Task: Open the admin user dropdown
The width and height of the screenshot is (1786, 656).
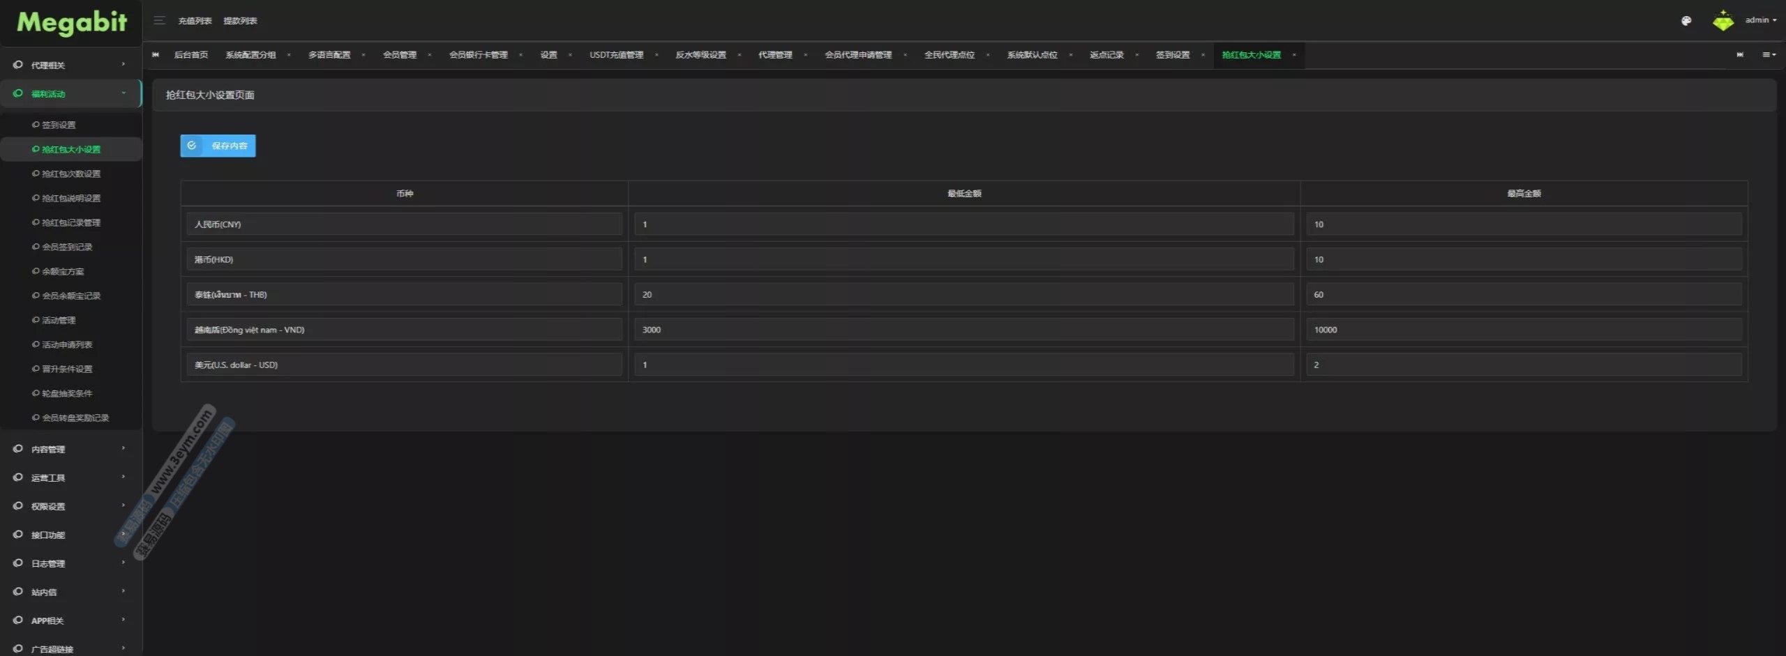Action: 1760,20
